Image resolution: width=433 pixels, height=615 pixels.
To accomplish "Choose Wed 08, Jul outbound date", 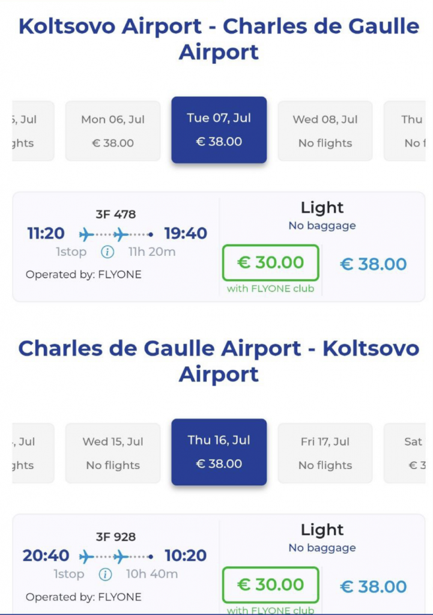I will pos(325,131).
